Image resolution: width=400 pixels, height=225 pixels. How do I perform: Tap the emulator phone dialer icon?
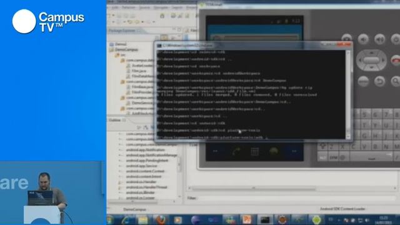(236, 151)
